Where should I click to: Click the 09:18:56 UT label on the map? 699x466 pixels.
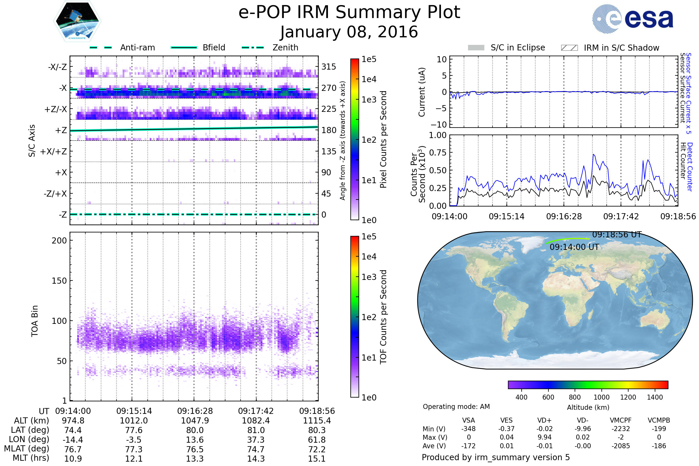pos(617,235)
